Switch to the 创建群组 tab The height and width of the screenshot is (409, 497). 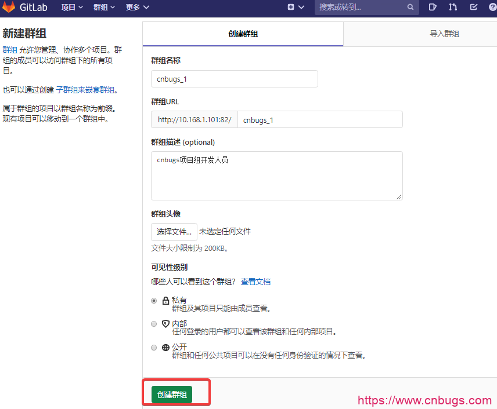click(243, 34)
